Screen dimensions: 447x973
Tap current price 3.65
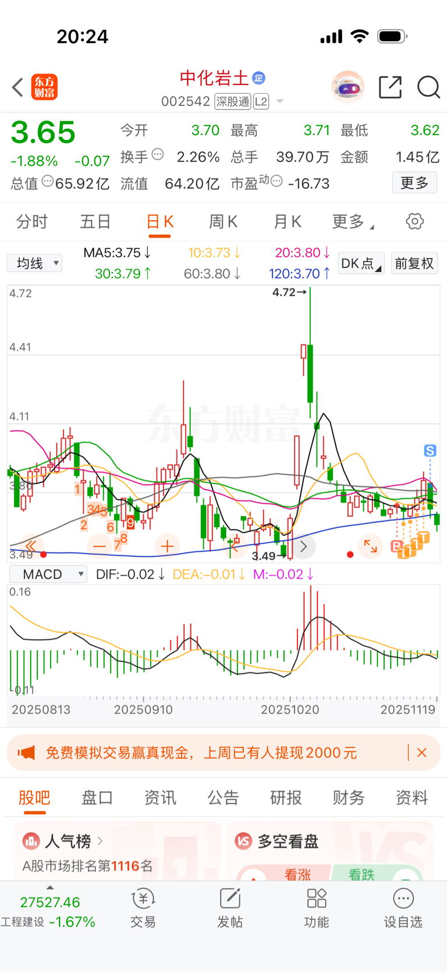(43, 132)
